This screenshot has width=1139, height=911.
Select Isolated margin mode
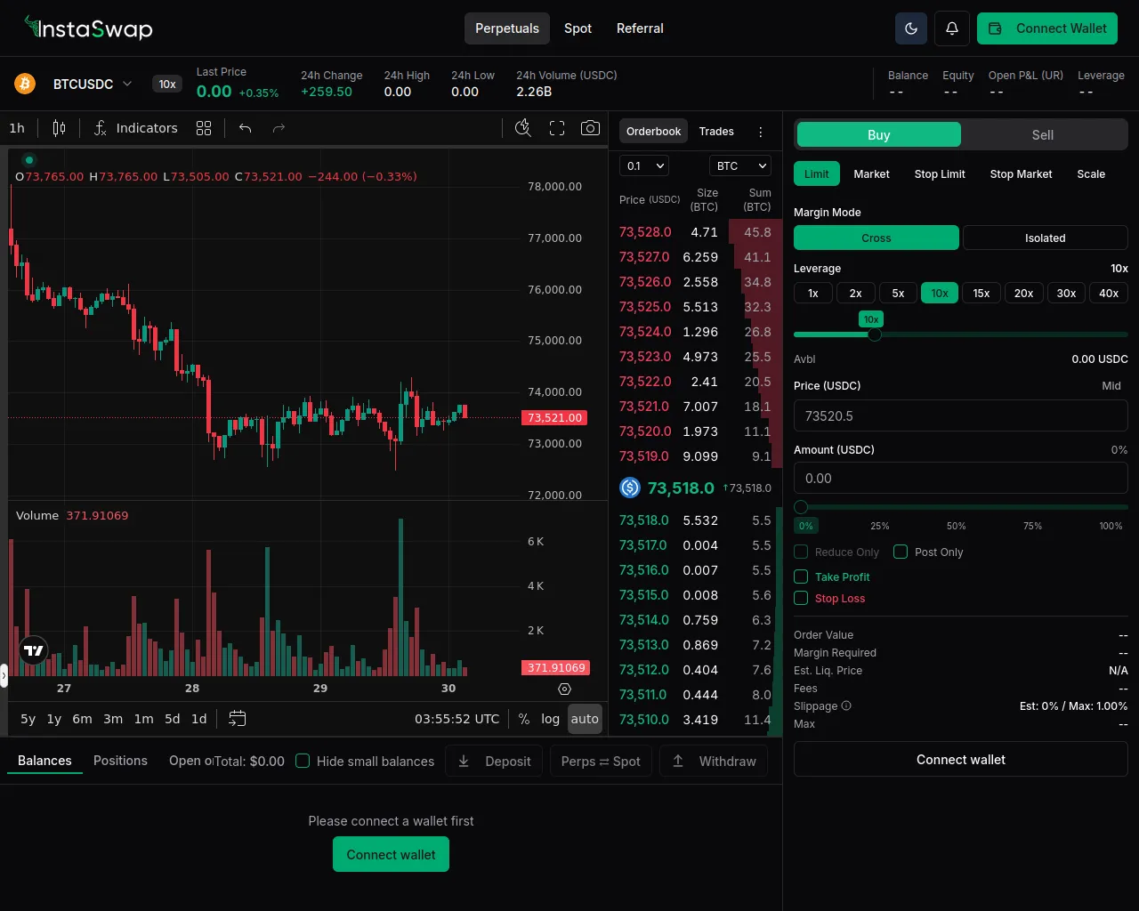click(1046, 238)
